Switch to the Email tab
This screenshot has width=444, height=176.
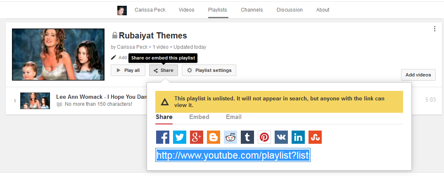pos(234,117)
